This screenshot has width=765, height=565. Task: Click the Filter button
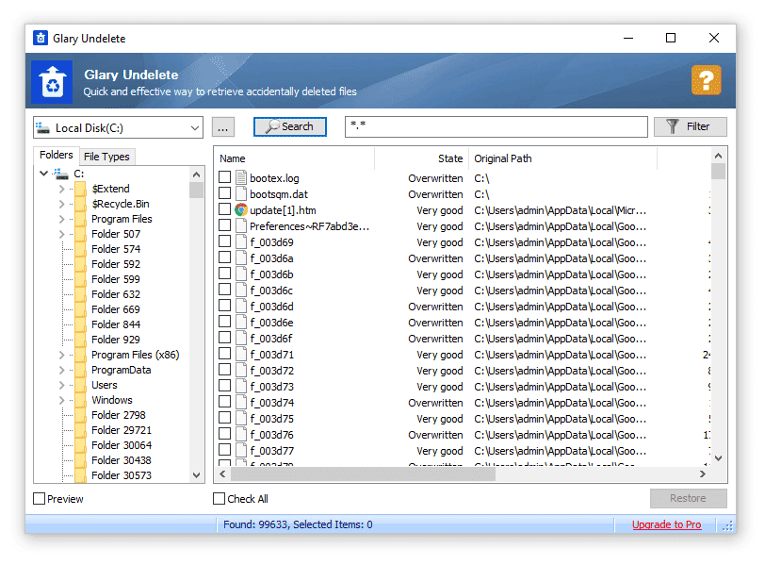click(690, 127)
